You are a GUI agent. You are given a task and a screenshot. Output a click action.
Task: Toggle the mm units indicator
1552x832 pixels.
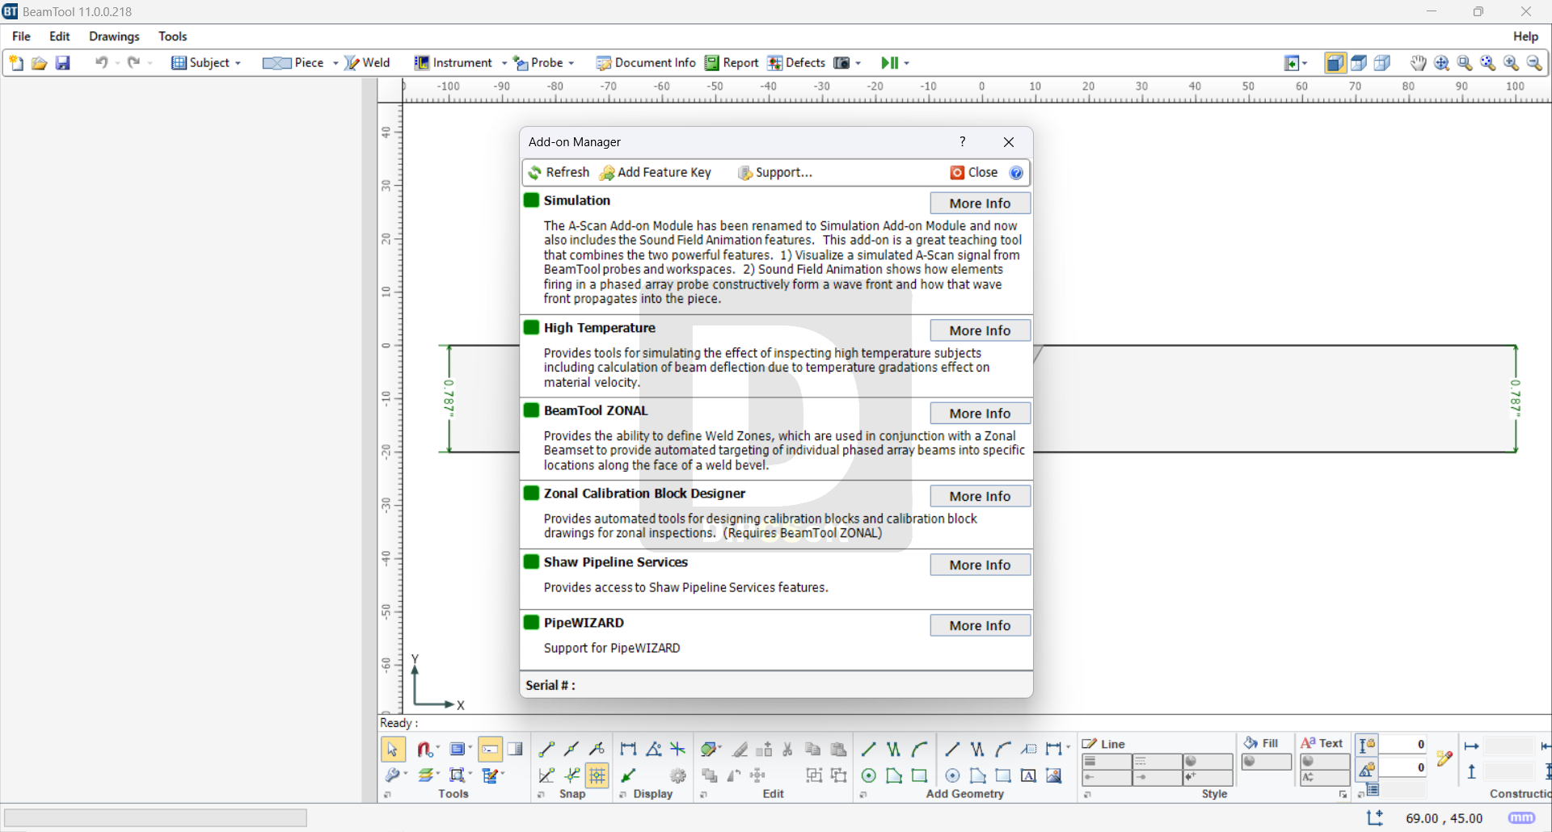tap(1521, 818)
